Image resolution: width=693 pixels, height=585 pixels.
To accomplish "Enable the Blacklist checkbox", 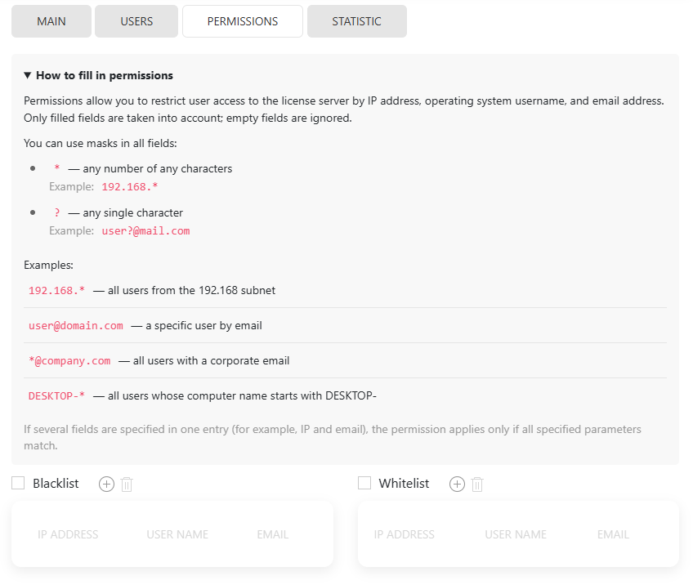I will pos(18,484).
